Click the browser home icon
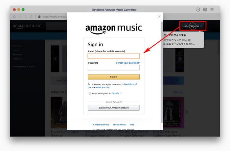 [14, 16]
